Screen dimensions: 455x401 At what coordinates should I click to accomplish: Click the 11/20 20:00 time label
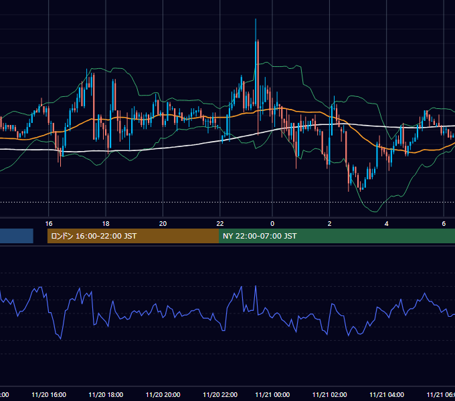(x=163, y=394)
